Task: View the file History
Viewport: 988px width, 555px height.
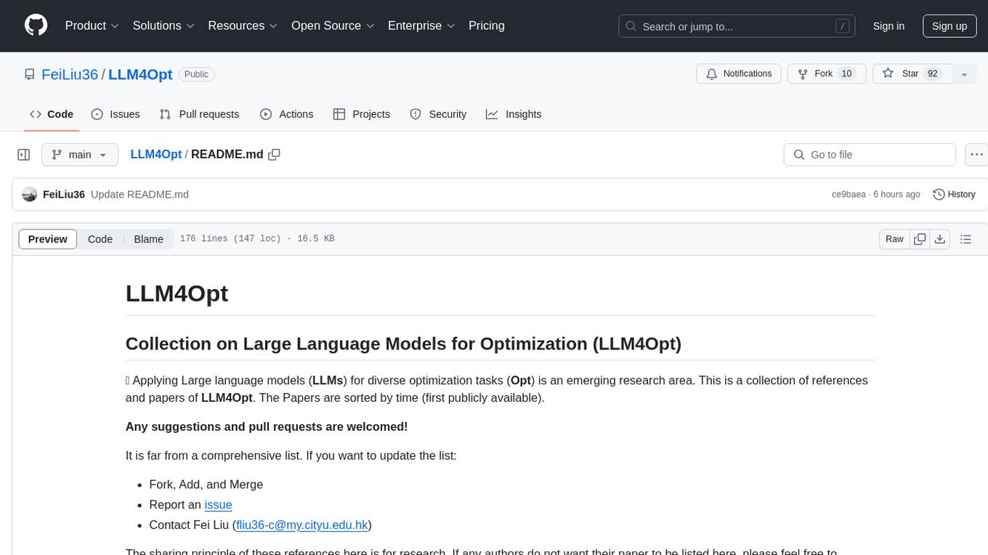Action: [954, 195]
